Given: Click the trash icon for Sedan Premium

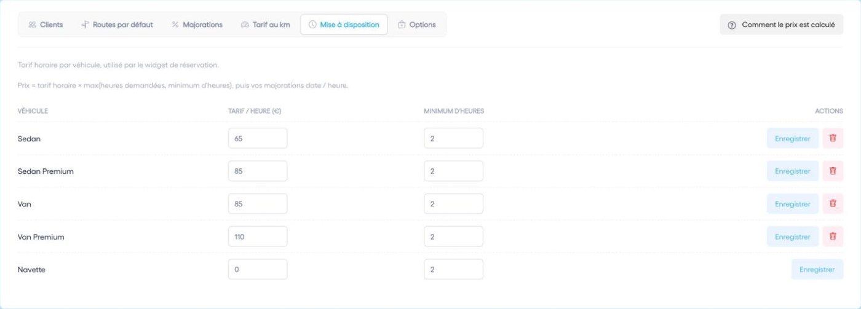Looking at the screenshot, I should click(x=833, y=171).
